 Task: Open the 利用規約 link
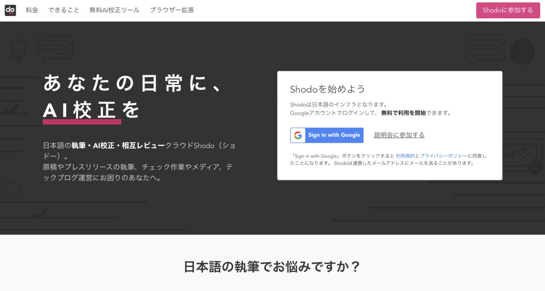pos(405,156)
